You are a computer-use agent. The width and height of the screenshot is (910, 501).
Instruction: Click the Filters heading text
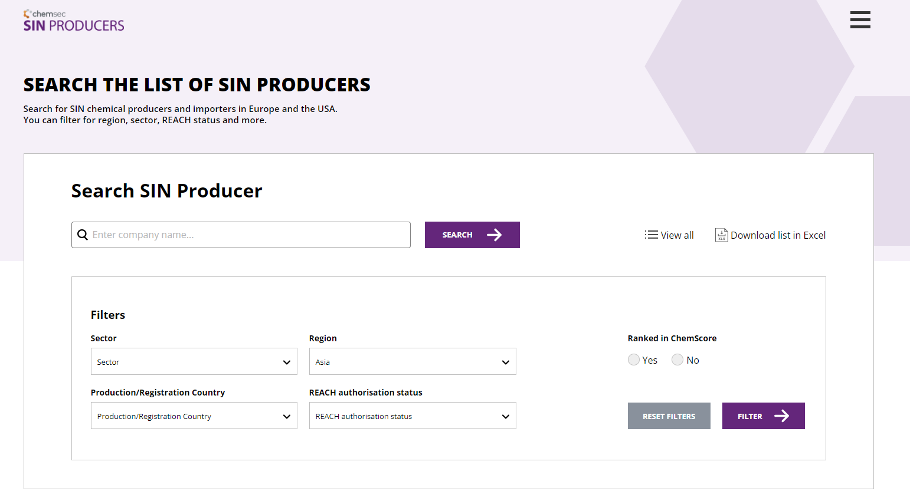(x=108, y=315)
